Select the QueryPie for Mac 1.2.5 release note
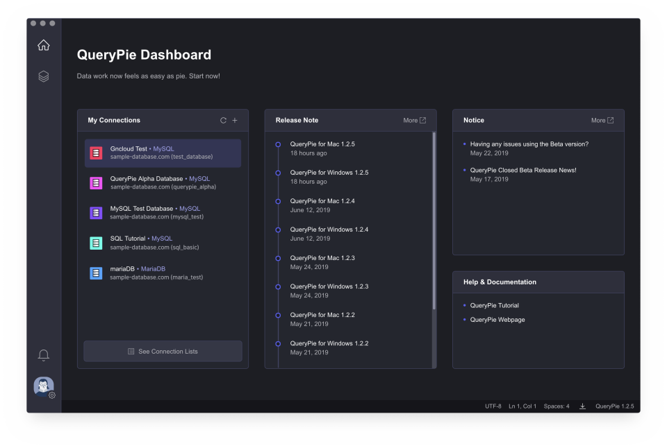Screen dimensions: 667x448 click(323, 144)
